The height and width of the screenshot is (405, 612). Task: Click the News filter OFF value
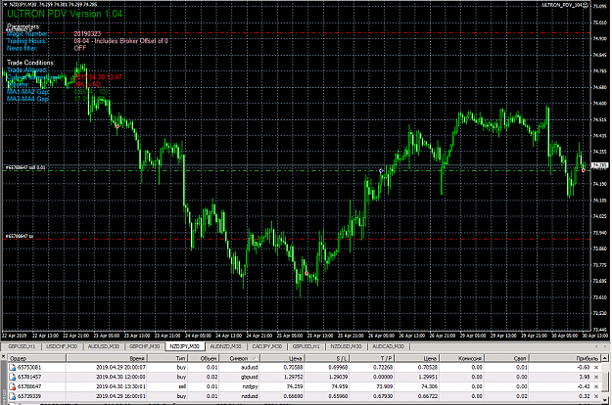point(80,48)
